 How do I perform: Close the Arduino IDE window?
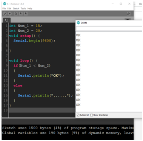(x=129, y=4)
